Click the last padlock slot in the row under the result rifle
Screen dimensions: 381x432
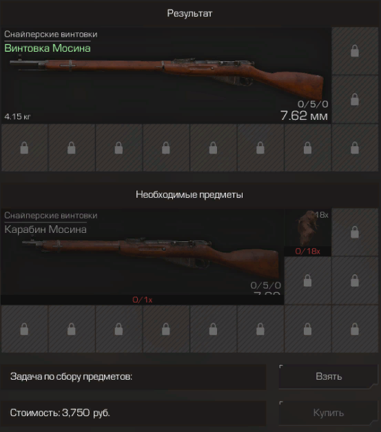(x=355, y=147)
